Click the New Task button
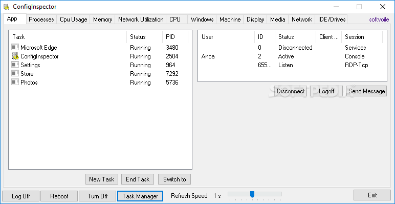Screen dimensions: 395x204 point(102,179)
